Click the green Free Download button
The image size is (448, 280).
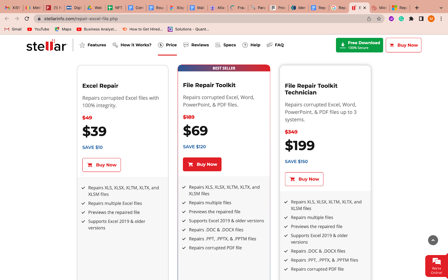point(360,45)
